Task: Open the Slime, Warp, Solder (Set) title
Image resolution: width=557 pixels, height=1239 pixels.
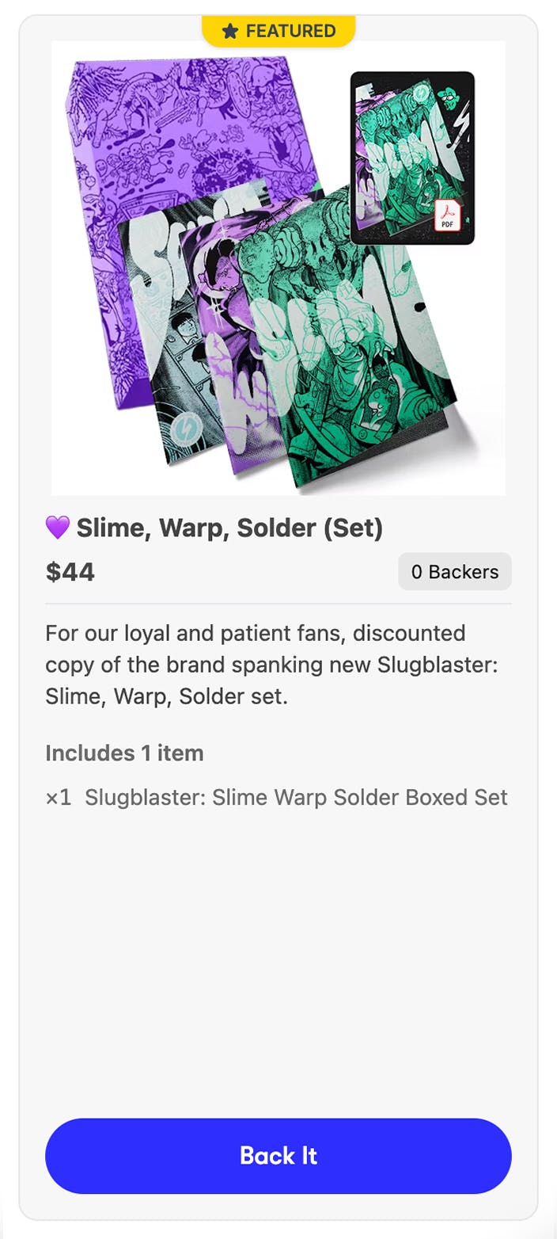Action: (x=229, y=528)
